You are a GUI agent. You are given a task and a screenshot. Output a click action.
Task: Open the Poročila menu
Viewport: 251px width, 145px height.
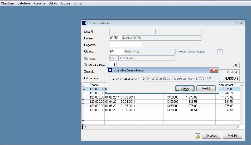(39, 3)
